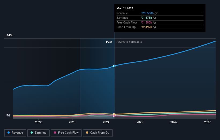Click the blue Revenue data point marker
220x140 pixels.
pos(114,66)
